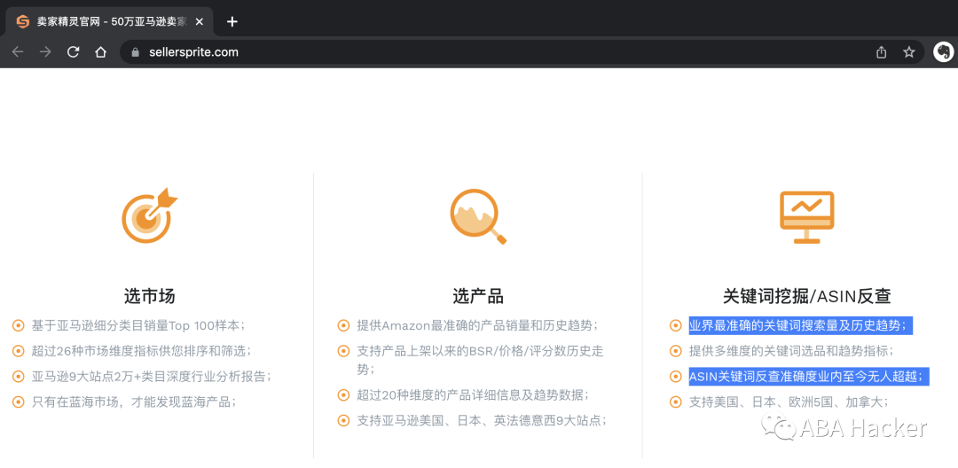This screenshot has height=468, width=958.
Task: Click the orange target 选市场 icon
Action: [x=149, y=216]
